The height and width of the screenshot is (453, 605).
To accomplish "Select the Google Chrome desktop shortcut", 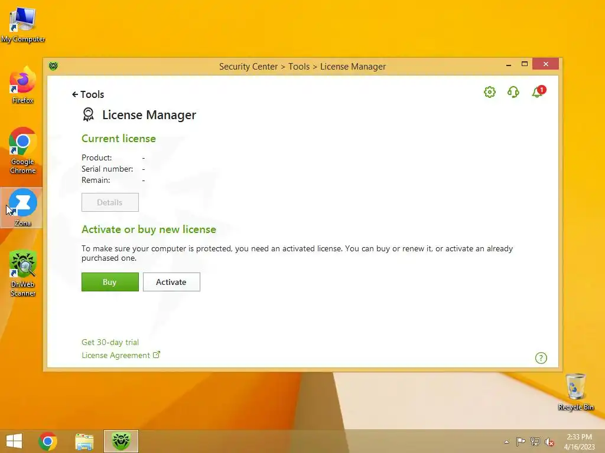I will click(x=23, y=150).
